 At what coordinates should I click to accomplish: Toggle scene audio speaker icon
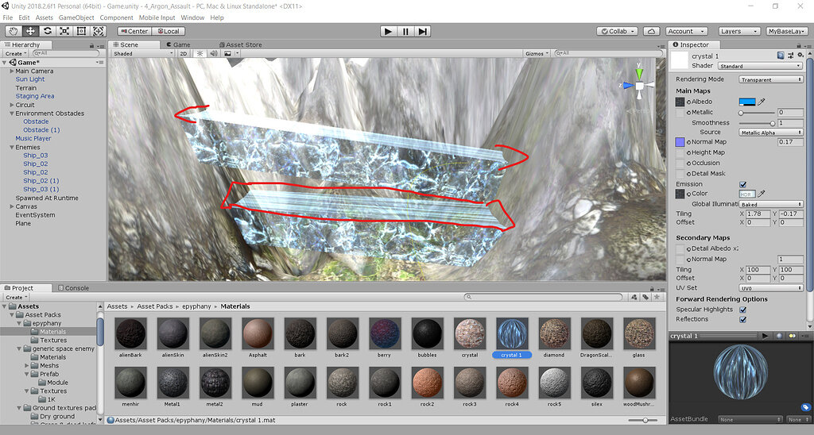point(213,53)
